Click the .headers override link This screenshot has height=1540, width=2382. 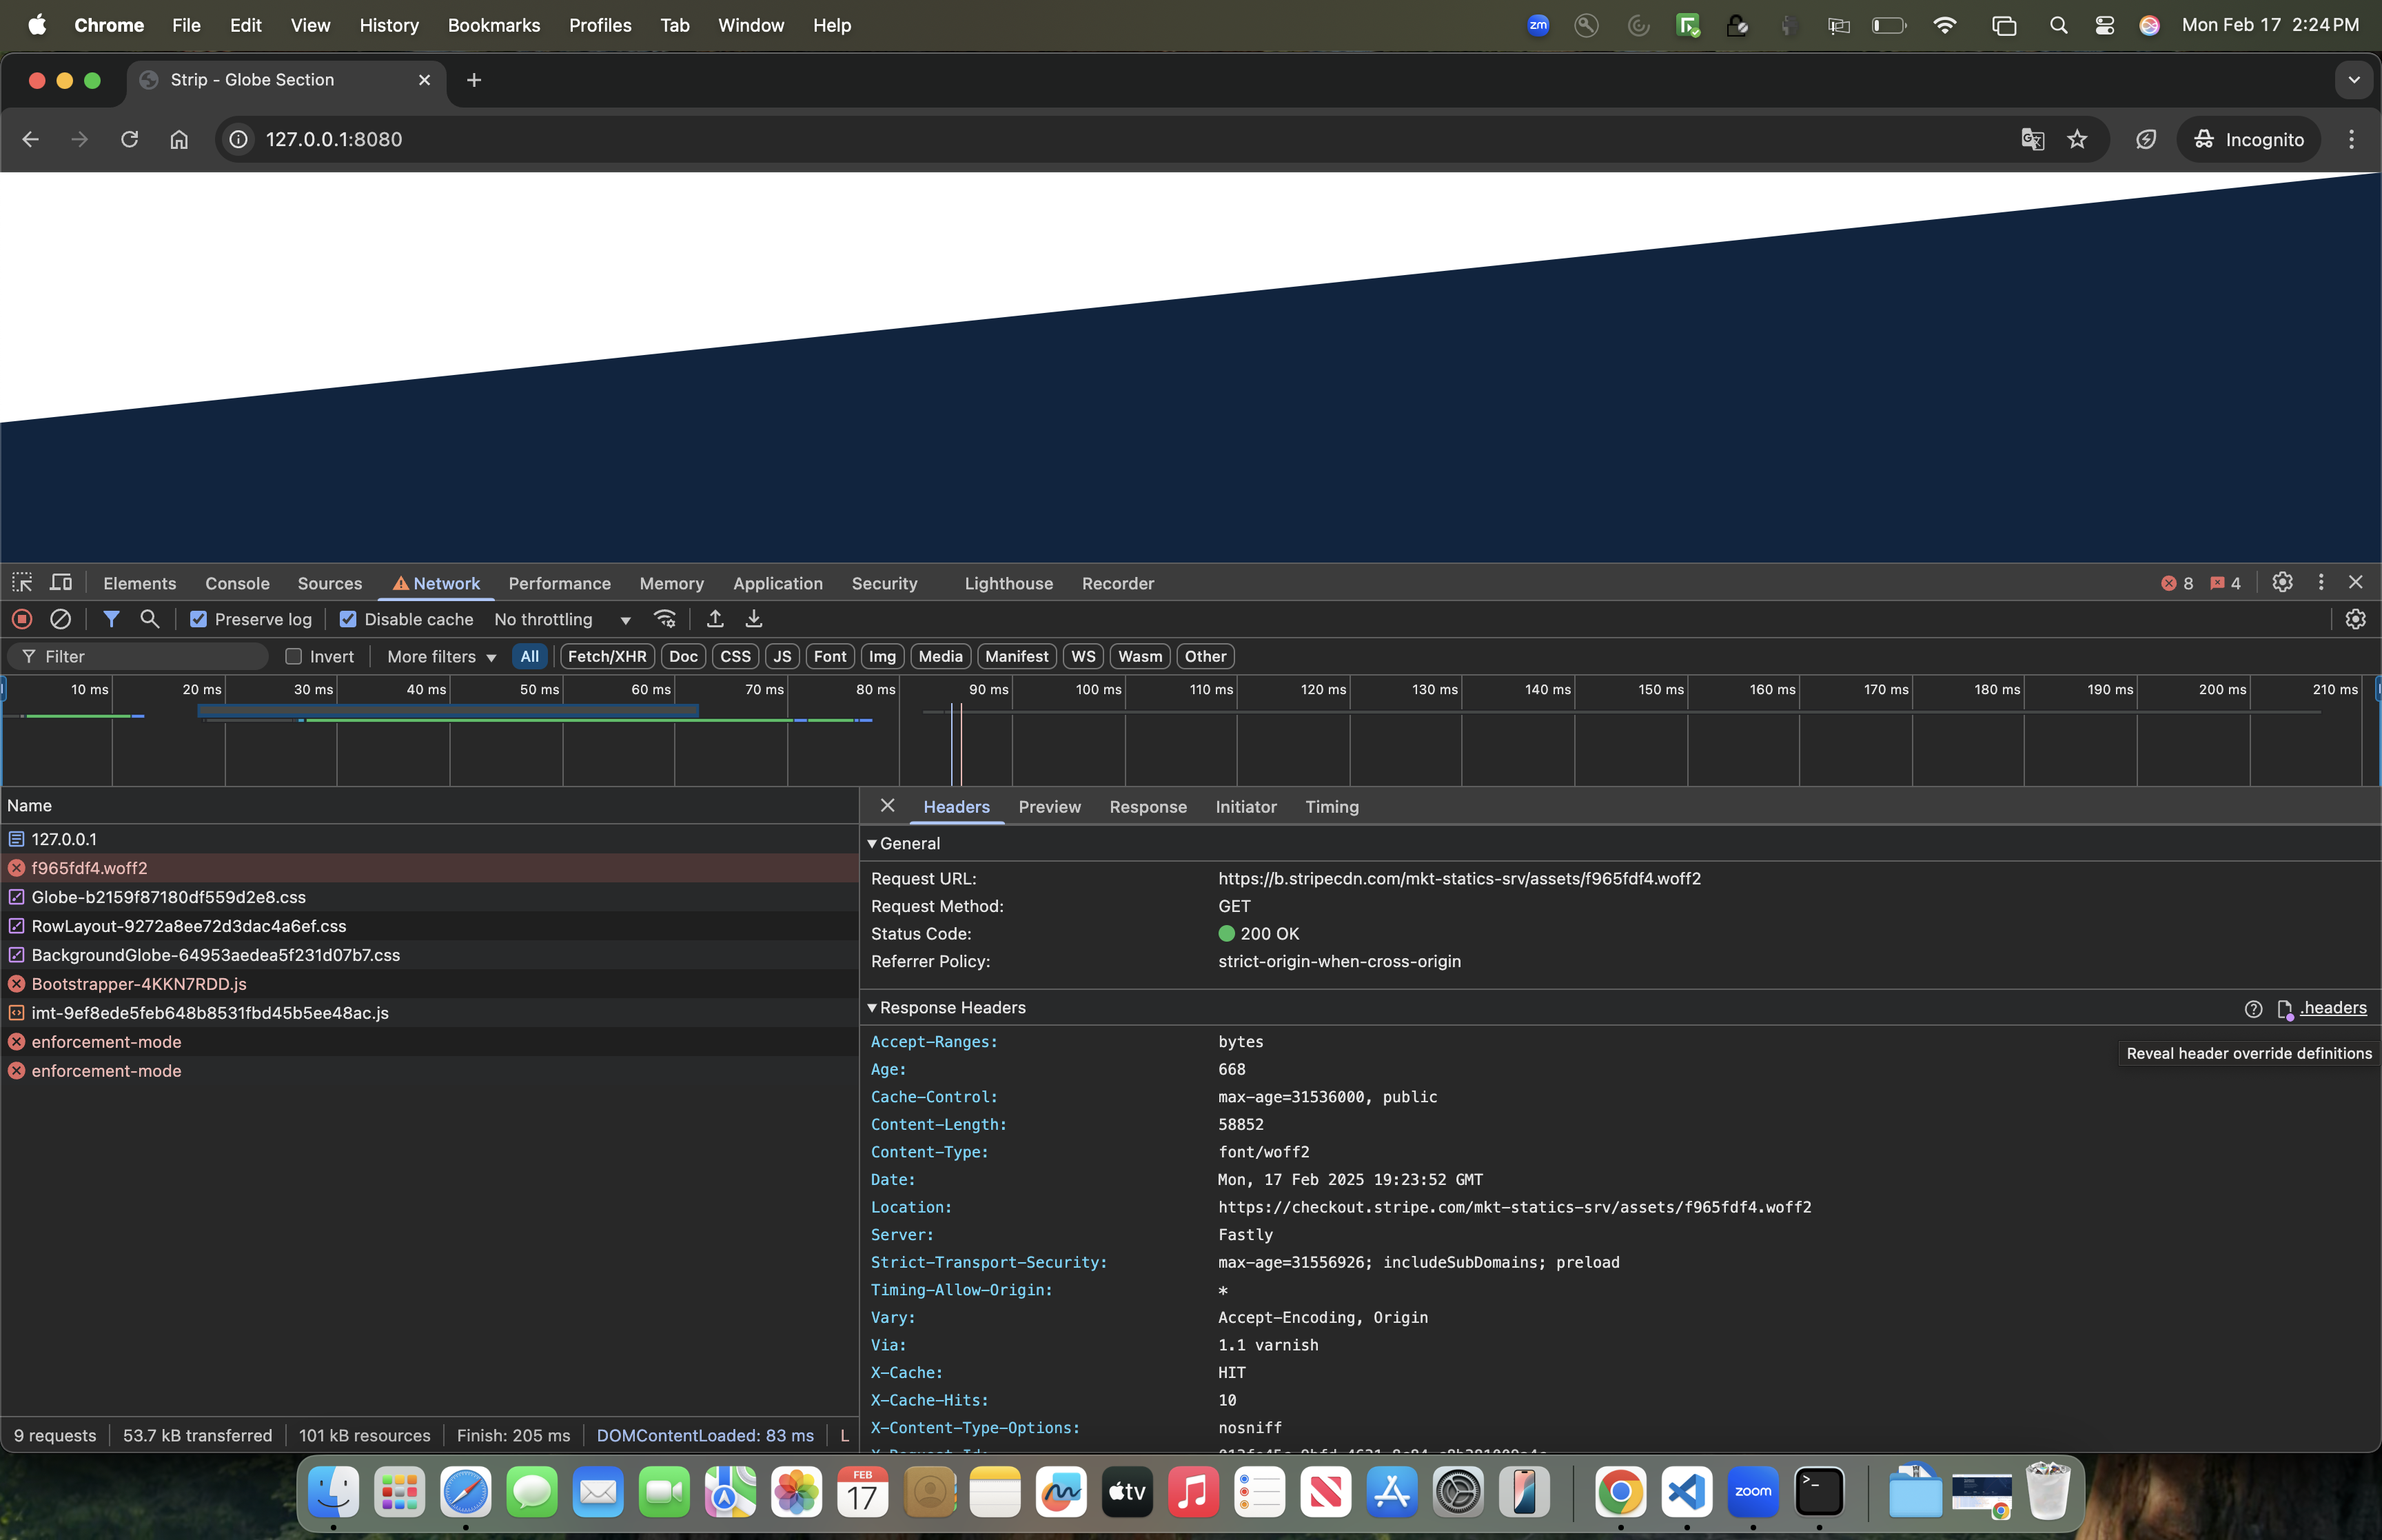click(x=2332, y=1008)
